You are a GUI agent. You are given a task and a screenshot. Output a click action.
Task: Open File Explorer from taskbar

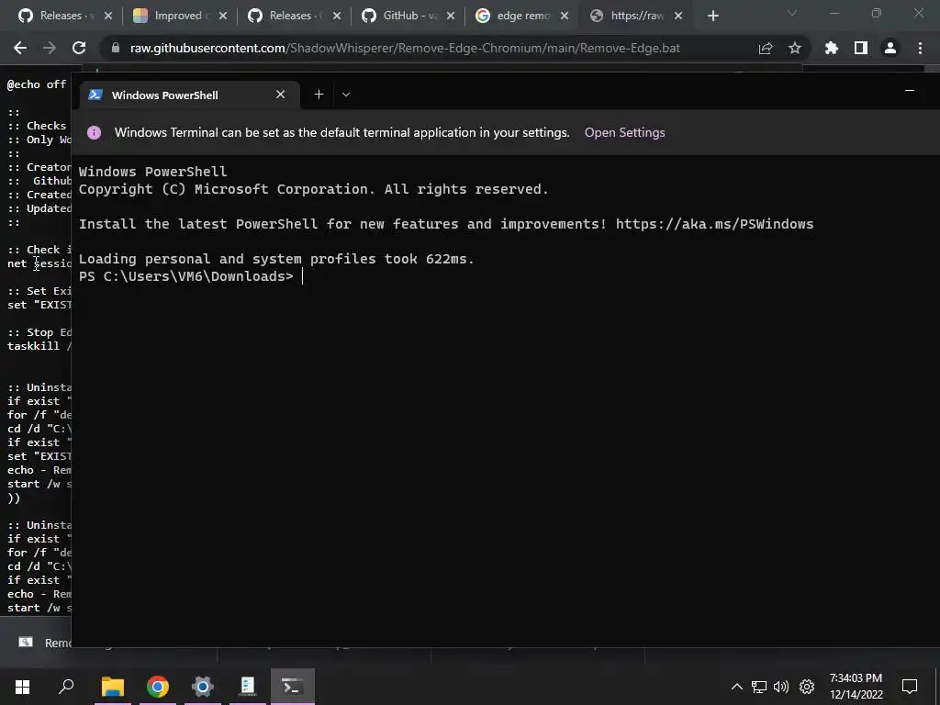[112, 687]
